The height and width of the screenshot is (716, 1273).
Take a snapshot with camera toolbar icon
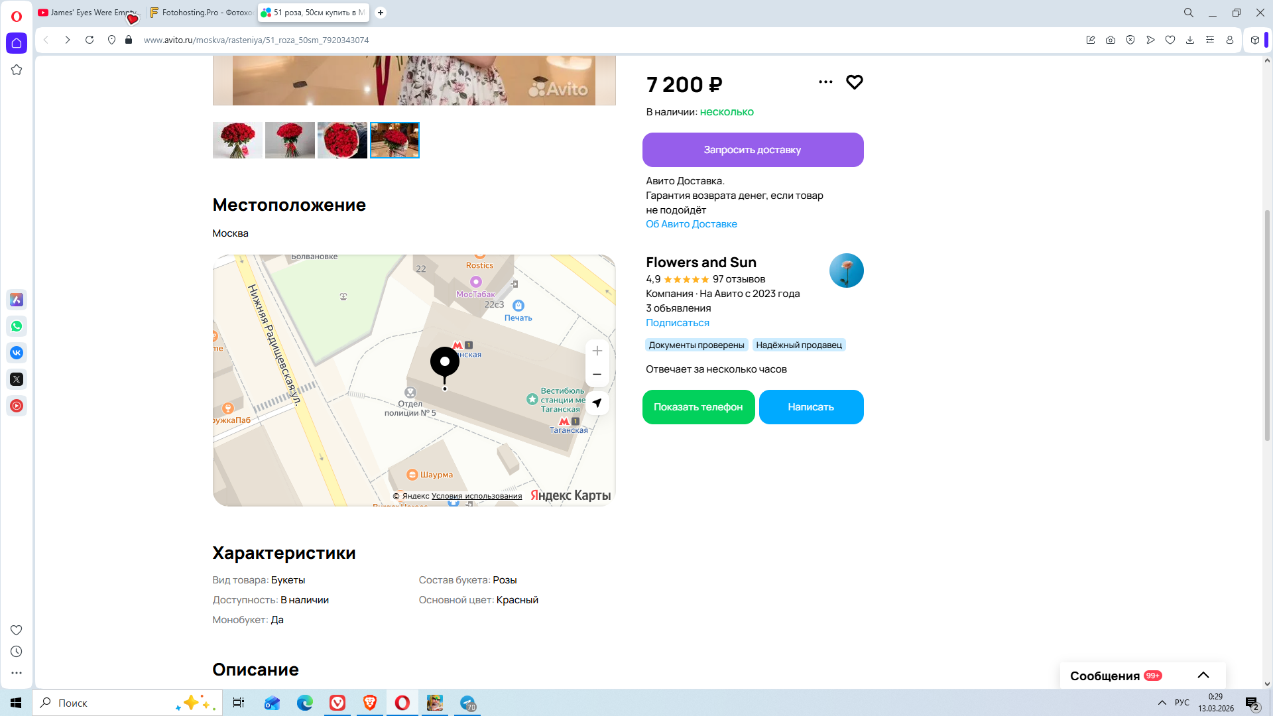[1111, 40]
